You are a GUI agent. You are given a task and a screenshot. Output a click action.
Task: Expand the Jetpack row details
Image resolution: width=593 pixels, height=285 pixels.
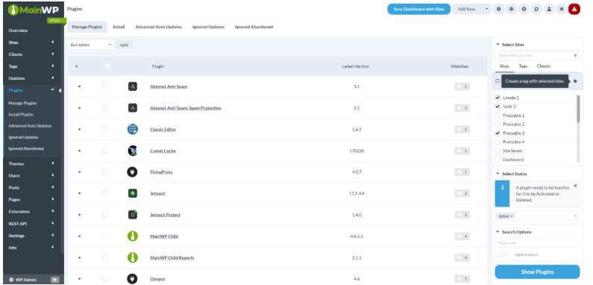pos(79,193)
